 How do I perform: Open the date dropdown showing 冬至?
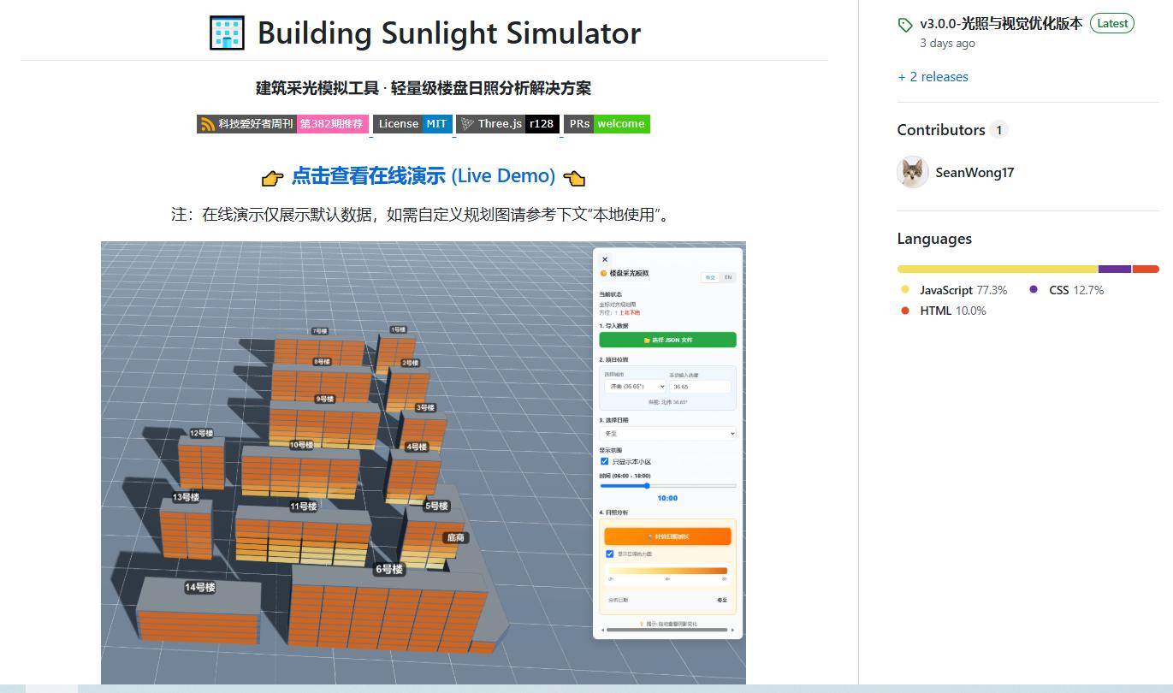coord(667,434)
